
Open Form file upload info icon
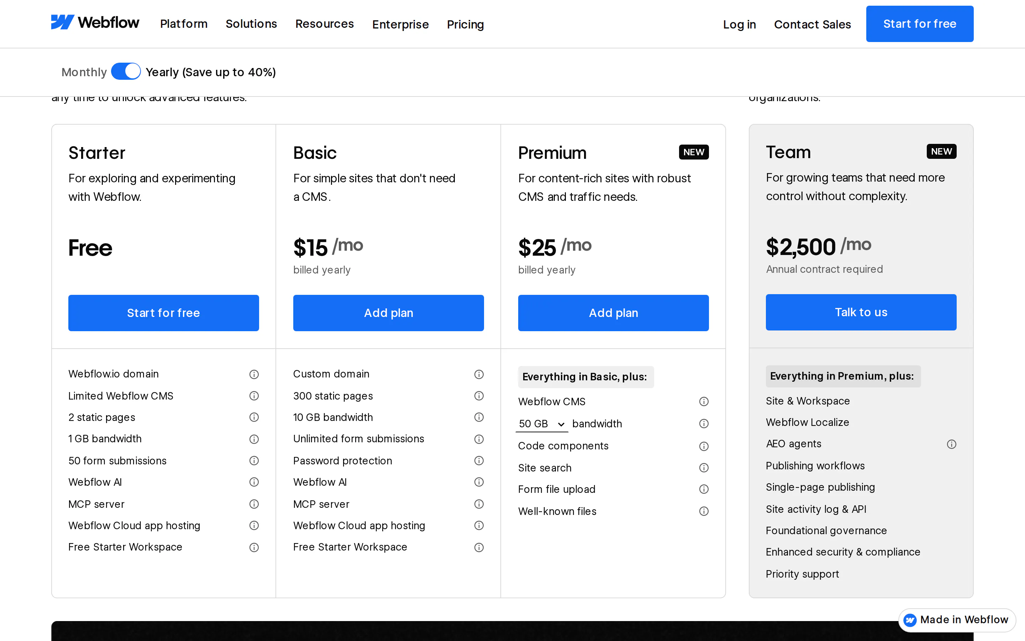(704, 490)
